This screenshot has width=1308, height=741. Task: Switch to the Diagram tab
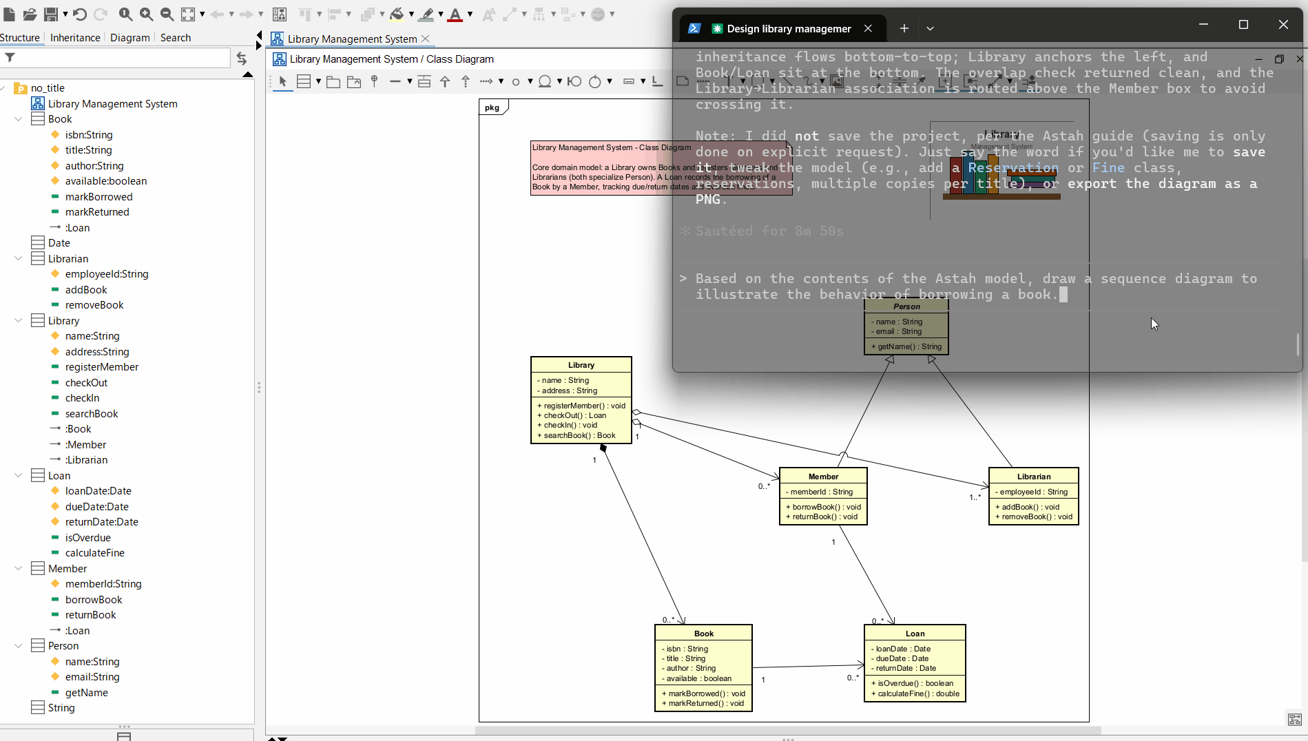tap(130, 38)
